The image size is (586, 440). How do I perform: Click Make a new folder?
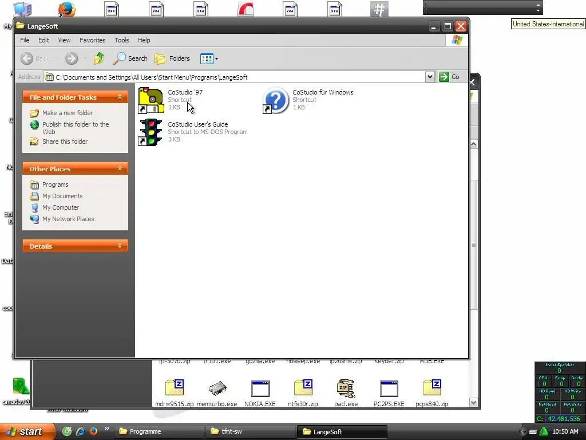pyautogui.click(x=68, y=113)
